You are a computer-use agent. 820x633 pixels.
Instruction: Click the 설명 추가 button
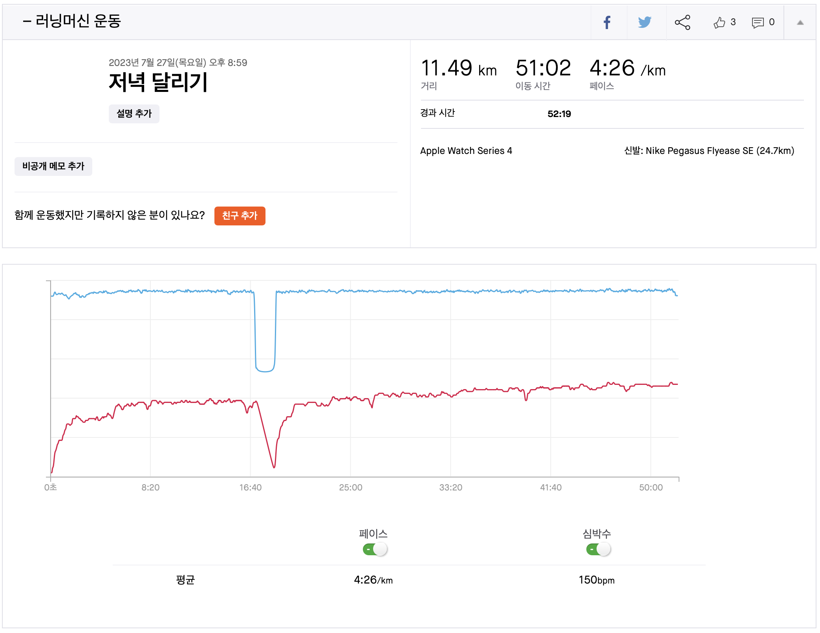tap(134, 114)
